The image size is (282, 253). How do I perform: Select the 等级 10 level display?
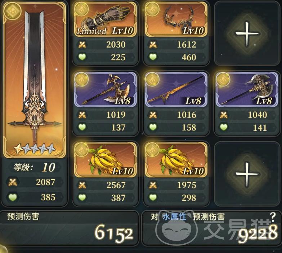pyautogui.click(x=34, y=167)
